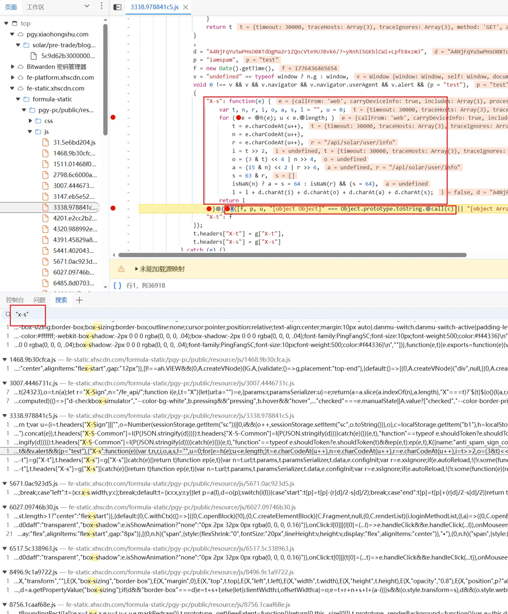Collapse the fe-static.xhscdn.com tree node
Image resolution: width=508 pixels, height=614 pixels.
point(12,88)
